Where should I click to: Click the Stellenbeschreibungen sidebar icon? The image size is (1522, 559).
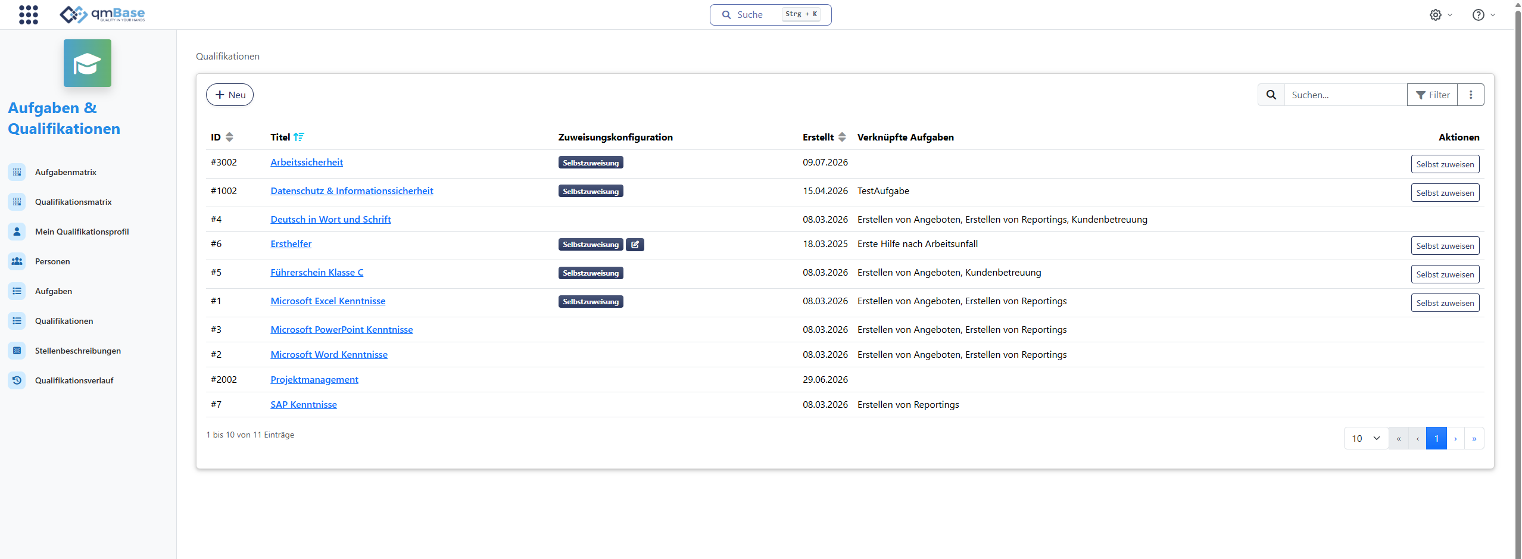coord(17,351)
